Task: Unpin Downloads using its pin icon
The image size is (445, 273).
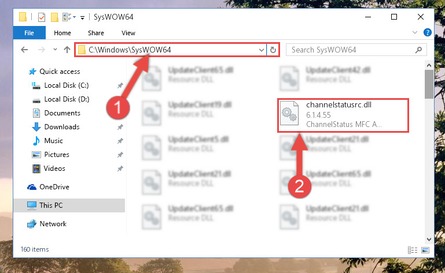Action: coord(120,127)
